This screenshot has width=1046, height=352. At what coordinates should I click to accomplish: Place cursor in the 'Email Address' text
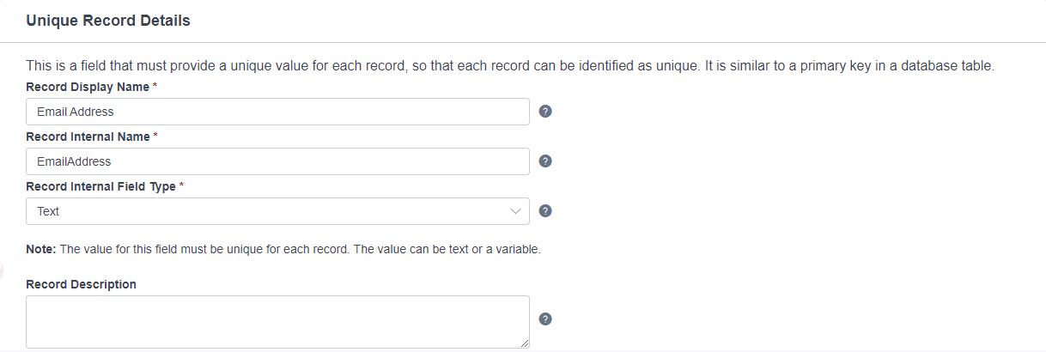point(76,112)
